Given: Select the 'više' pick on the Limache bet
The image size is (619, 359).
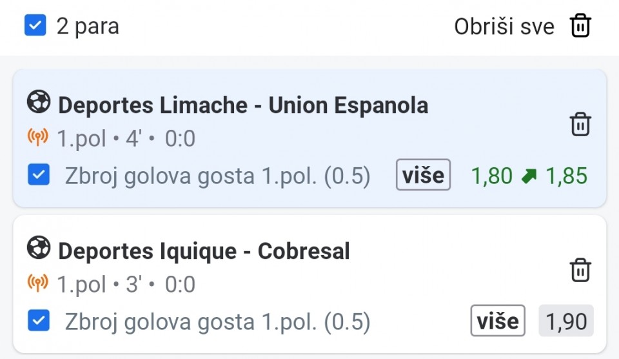Looking at the screenshot, I should click(423, 176).
